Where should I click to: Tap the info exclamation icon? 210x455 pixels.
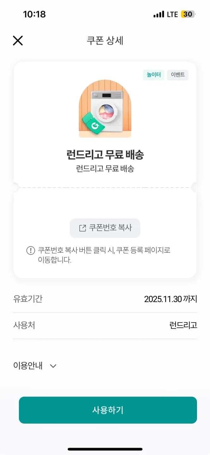click(x=31, y=251)
